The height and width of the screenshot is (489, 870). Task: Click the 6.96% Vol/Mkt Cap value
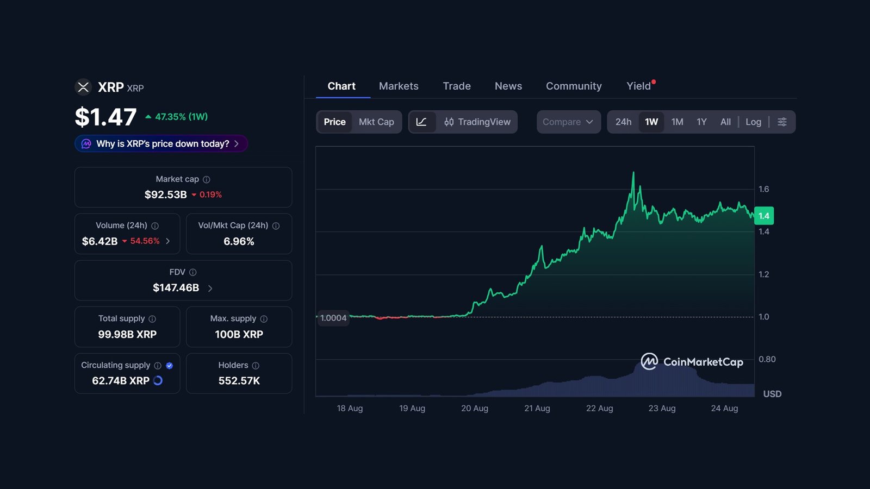tap(239, 241)
